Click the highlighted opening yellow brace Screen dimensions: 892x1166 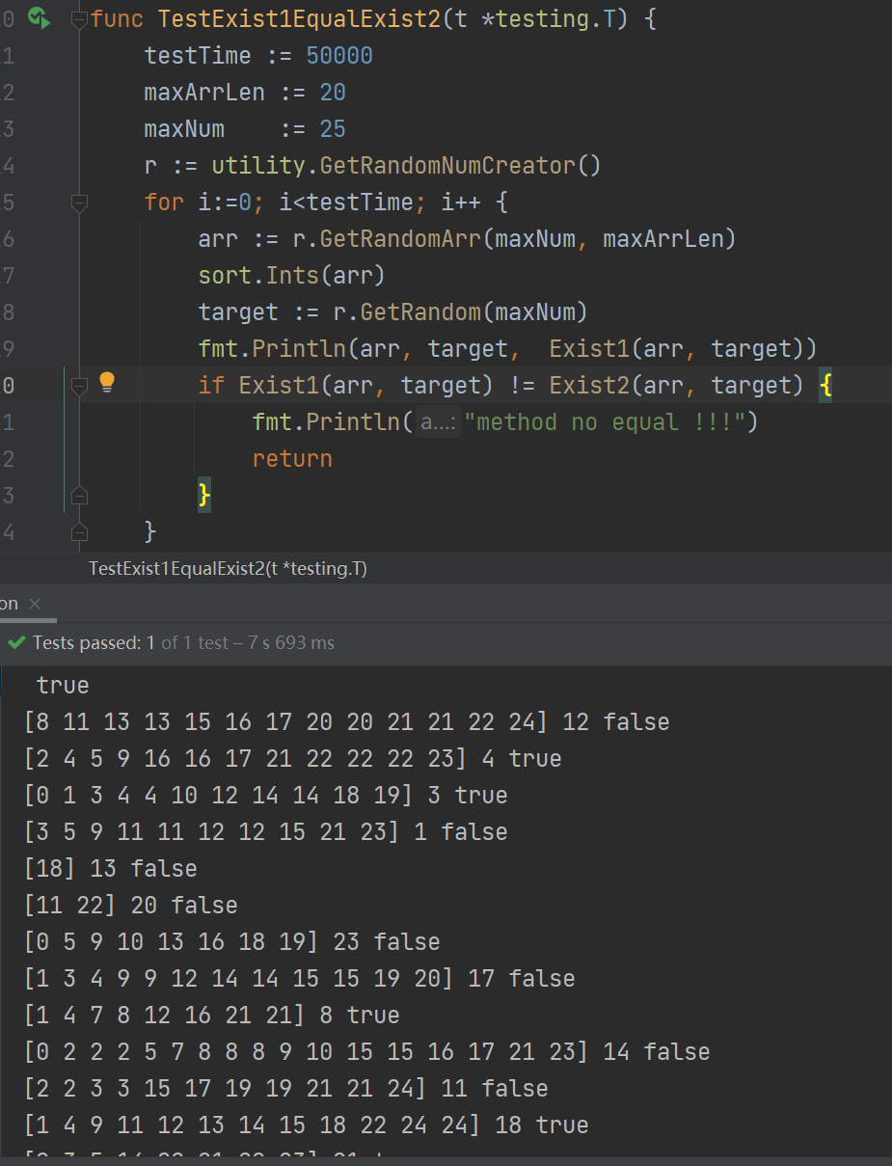(x=825, y=386)
